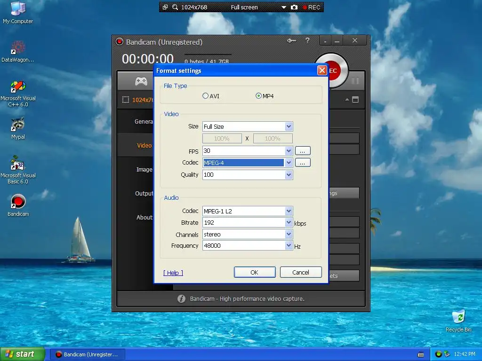Click the info icon in Bandicam status bar

click(x=181, y=298)
